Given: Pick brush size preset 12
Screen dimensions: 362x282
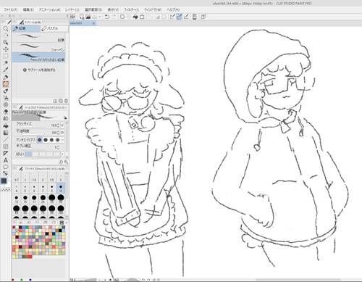Looking at the screenshot, I should [x=17, y=199].
